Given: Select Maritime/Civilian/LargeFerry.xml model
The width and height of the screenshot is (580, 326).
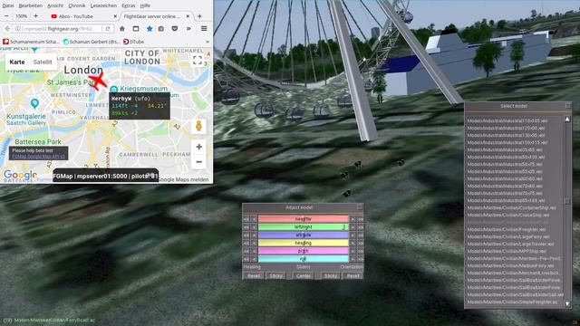Looking at the screenshot, I should coord(508,236).
